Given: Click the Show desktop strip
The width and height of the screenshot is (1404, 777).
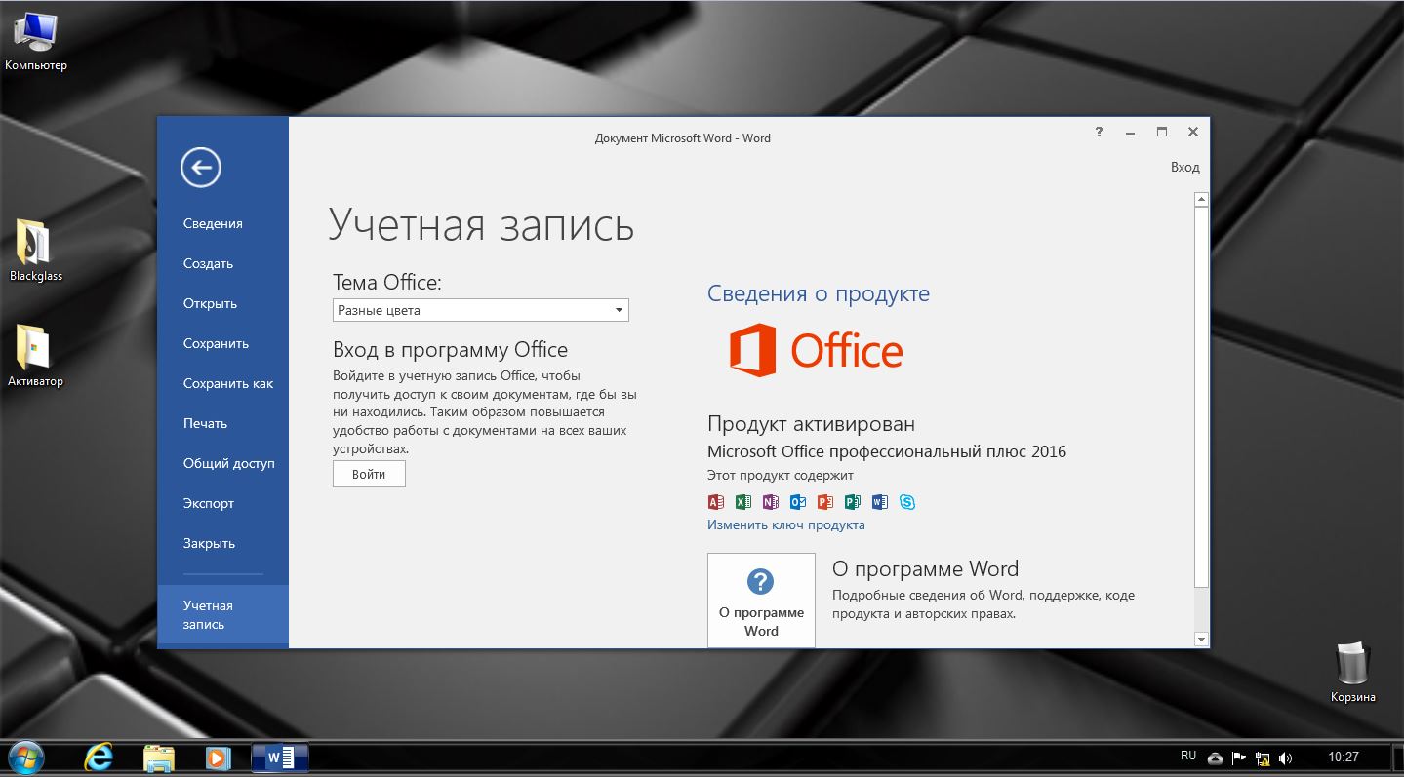Looking at the screenshot, I should click(1397, 758).
